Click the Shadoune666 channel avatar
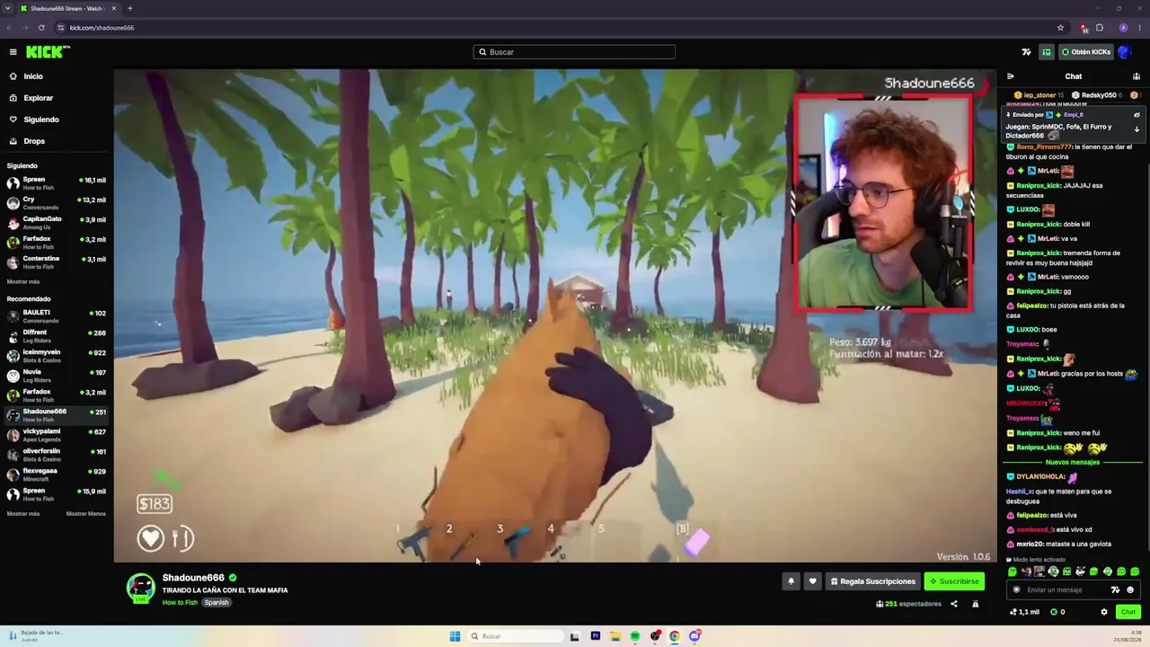 pos(140,588)
